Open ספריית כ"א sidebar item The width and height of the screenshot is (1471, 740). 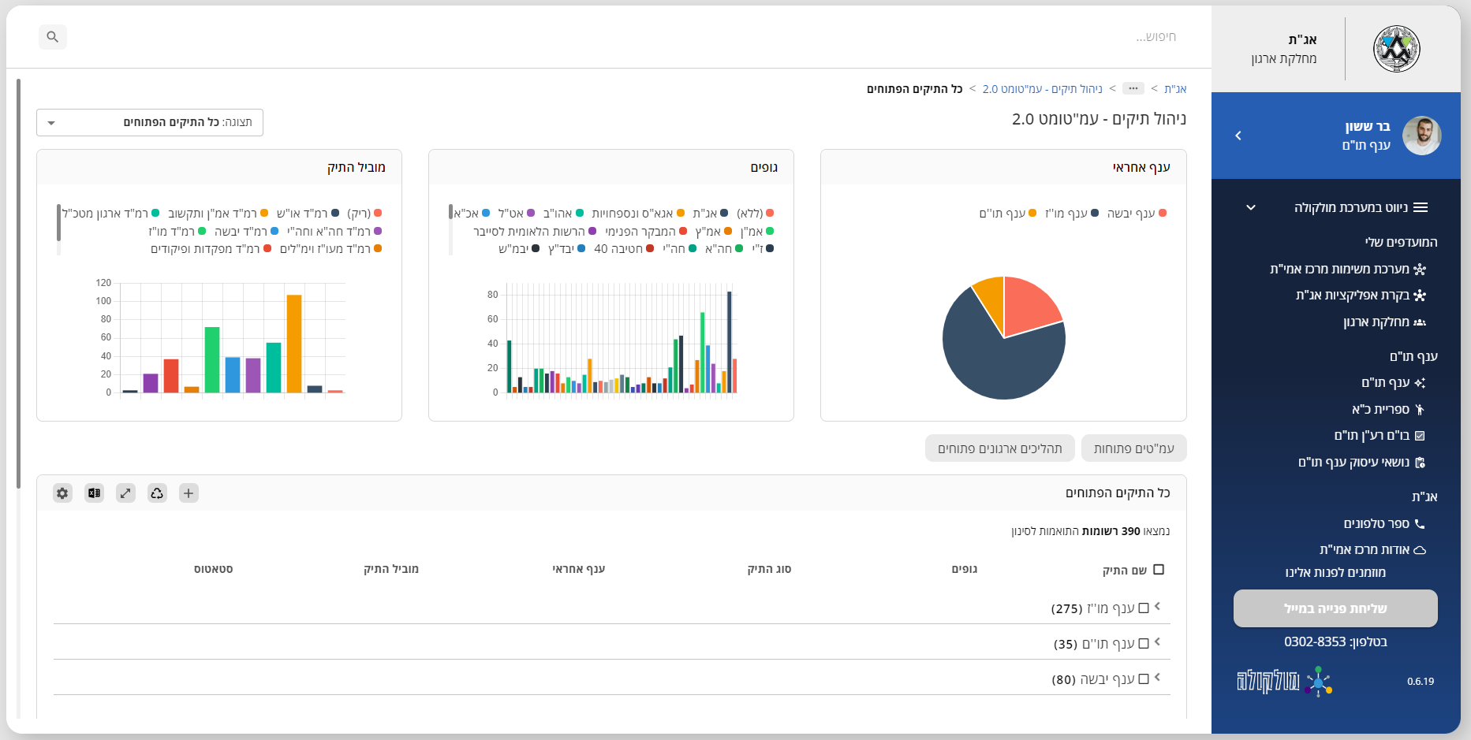[x=1388, y=409]
